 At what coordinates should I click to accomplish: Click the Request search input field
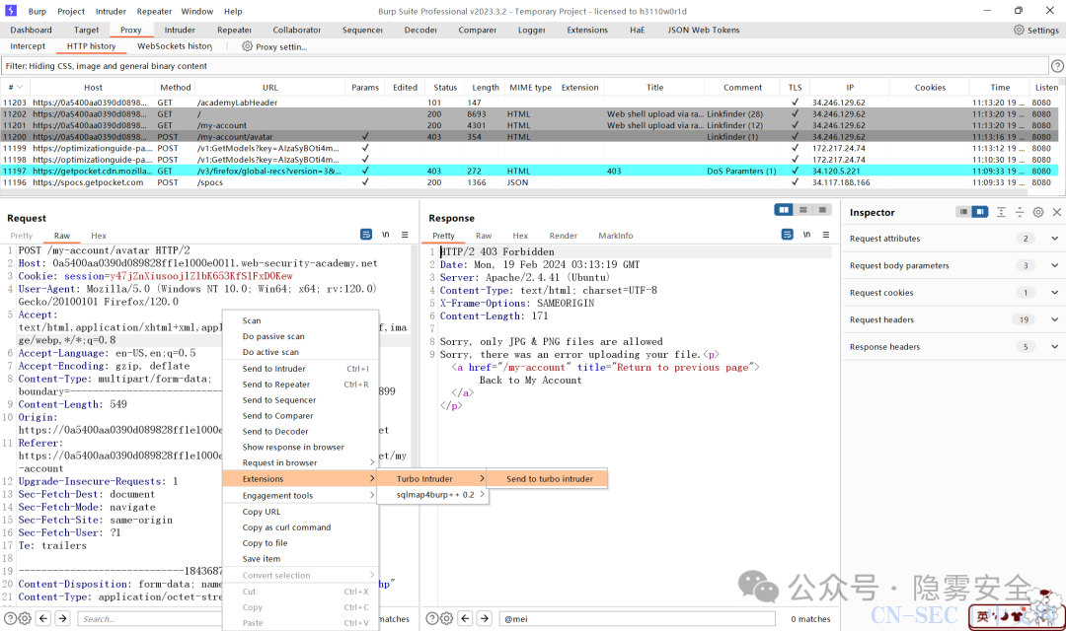tap(150, 619)
